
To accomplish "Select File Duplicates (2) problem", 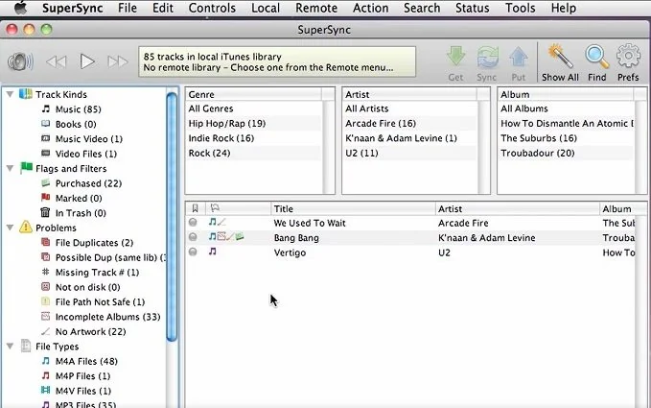I will click(94, 243).
